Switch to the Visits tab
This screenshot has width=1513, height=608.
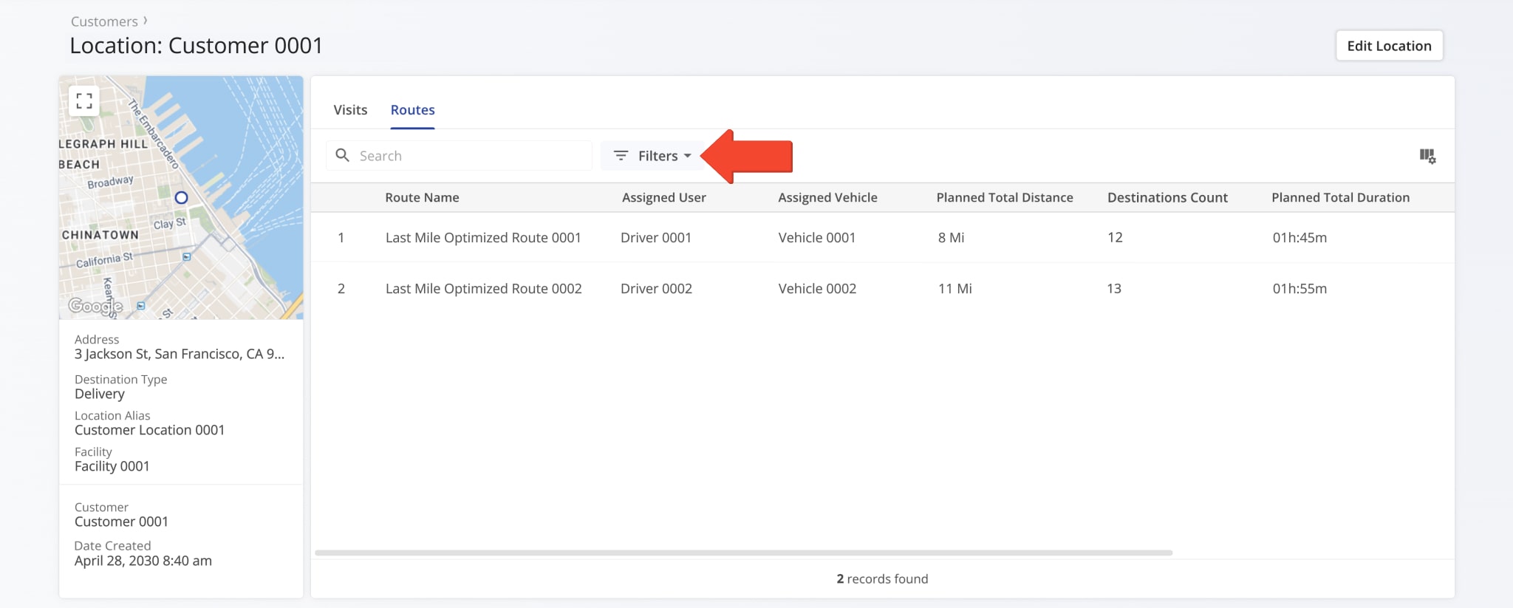coord(350,110)
